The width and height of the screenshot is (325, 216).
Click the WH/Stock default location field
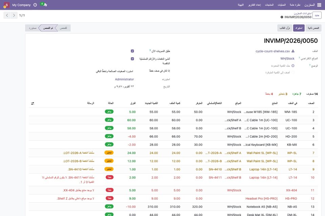(287, 58)
